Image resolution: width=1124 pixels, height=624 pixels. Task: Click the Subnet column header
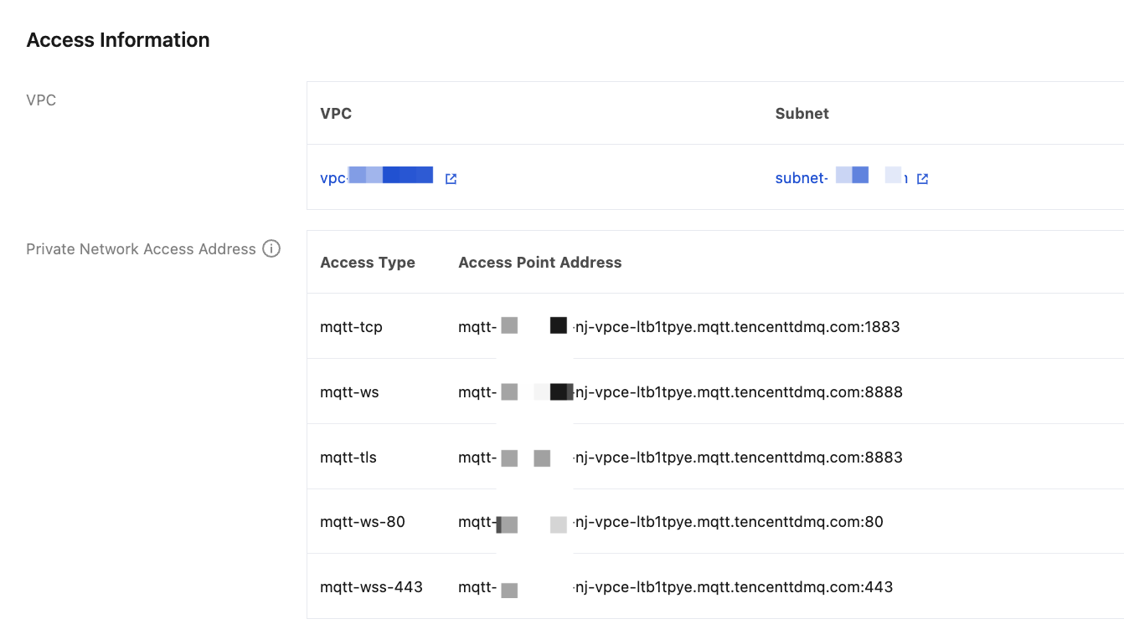[x=802, y=113]
